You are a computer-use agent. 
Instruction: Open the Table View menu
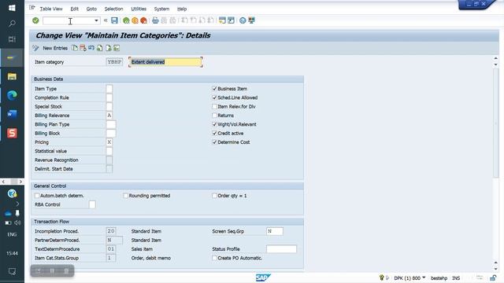pos(51,9)
